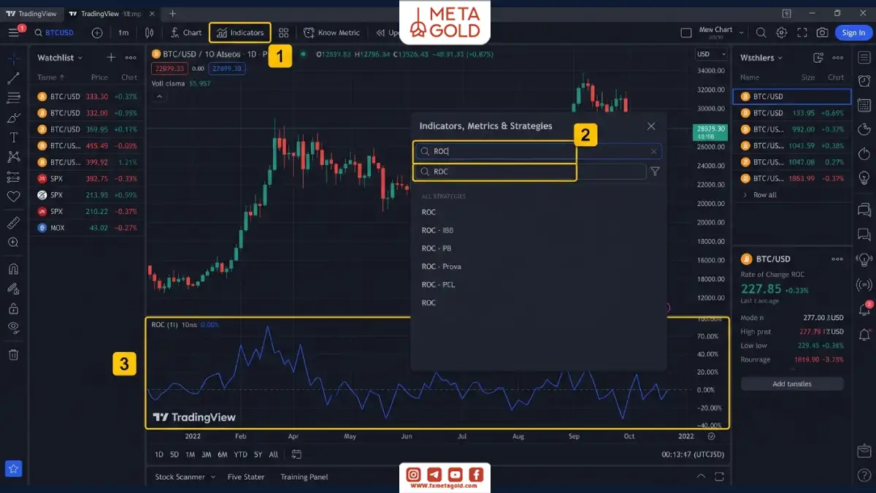
Task: Select the layout square icon
Action: click(x=685, y=33)
